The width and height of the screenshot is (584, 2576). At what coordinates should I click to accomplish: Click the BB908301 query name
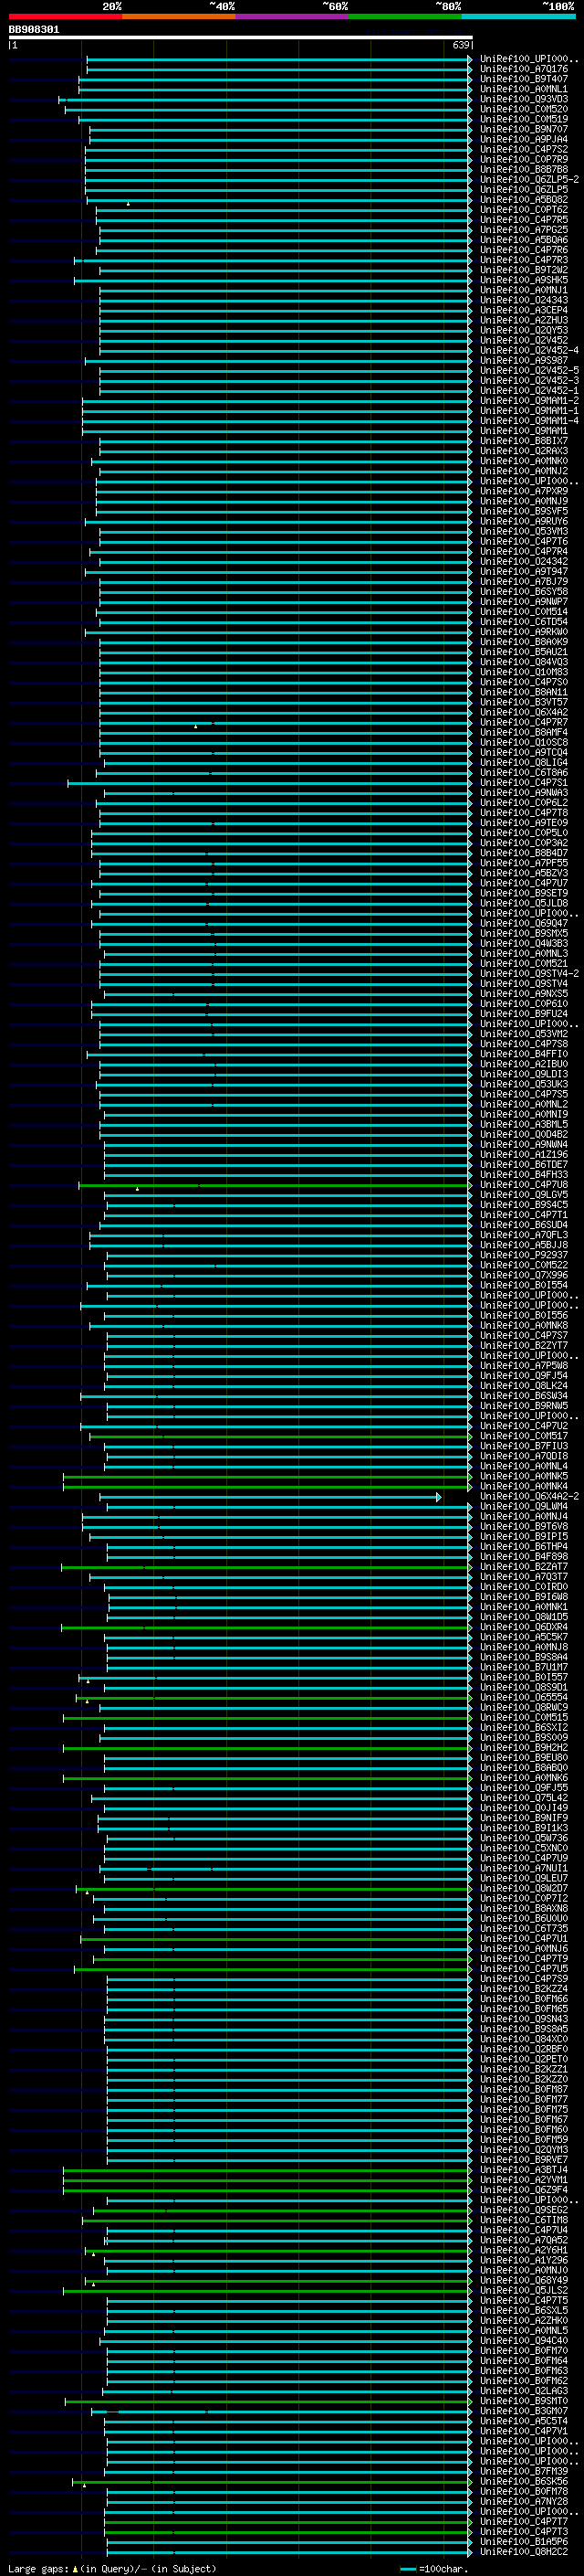pyautogui.click(x=34, y=29)
